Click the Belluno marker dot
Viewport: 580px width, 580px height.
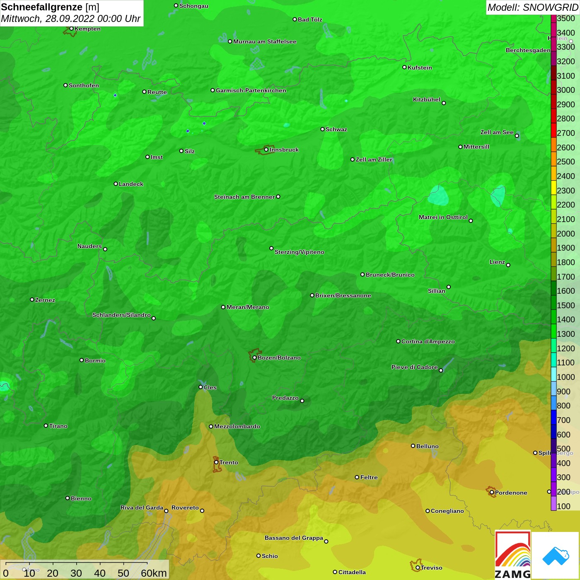tap(413, 446)
